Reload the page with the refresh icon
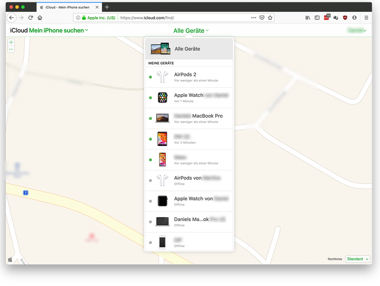The height and width of the screenshot is (286, 380). (x=30, y=18)
